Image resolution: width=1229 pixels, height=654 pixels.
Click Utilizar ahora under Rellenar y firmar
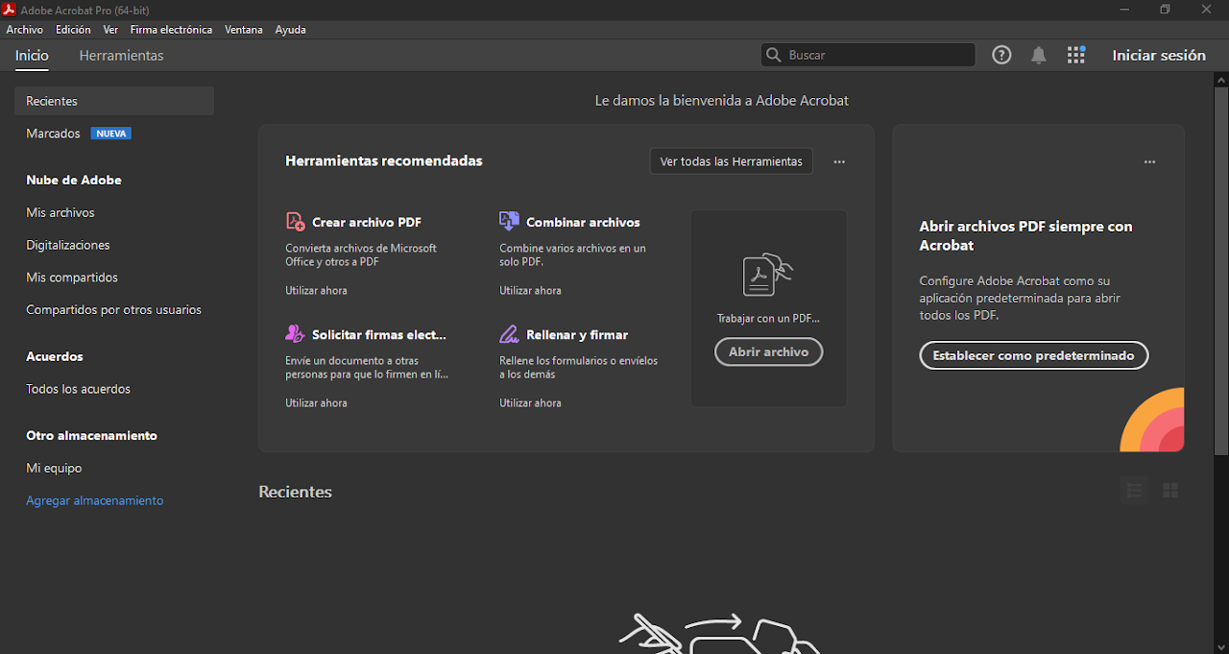click(x=530, y=403)
